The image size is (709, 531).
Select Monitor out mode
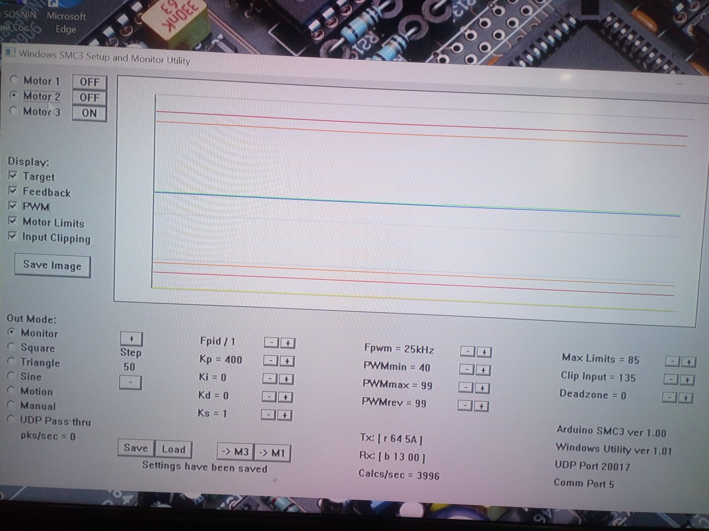pos(12,332)
